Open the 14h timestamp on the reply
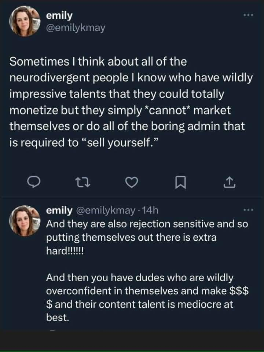Screen dimensions: 264x352 tap(150, 210)
